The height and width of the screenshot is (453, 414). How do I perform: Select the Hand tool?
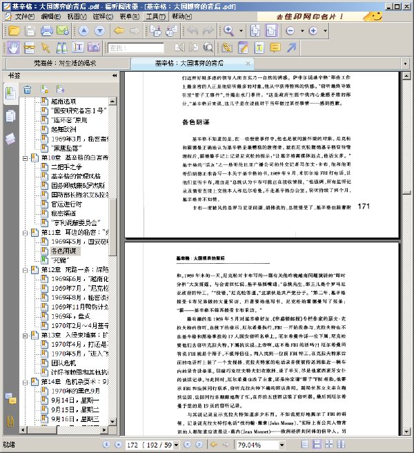[x=13, y=48]
